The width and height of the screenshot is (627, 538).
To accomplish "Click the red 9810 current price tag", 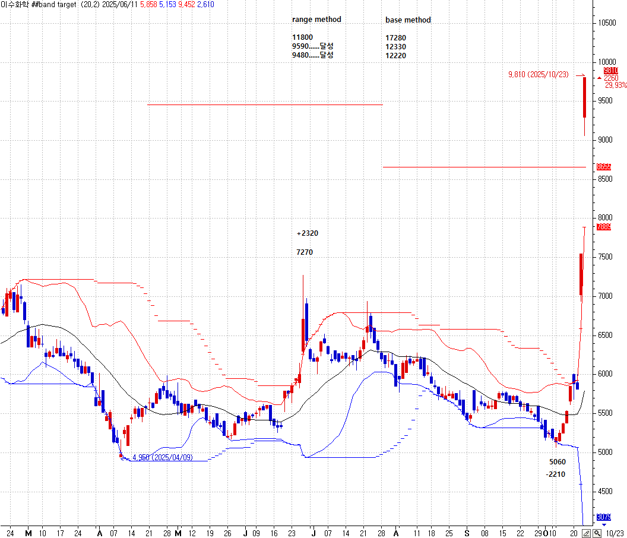I will pos(610,70).
